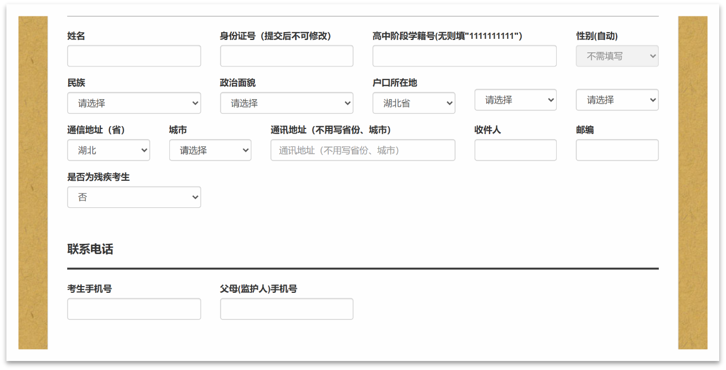This screenshot has width=726, height=370.
Task: Click the 高中阶段学籍号 label text
Action: [447, 36]
